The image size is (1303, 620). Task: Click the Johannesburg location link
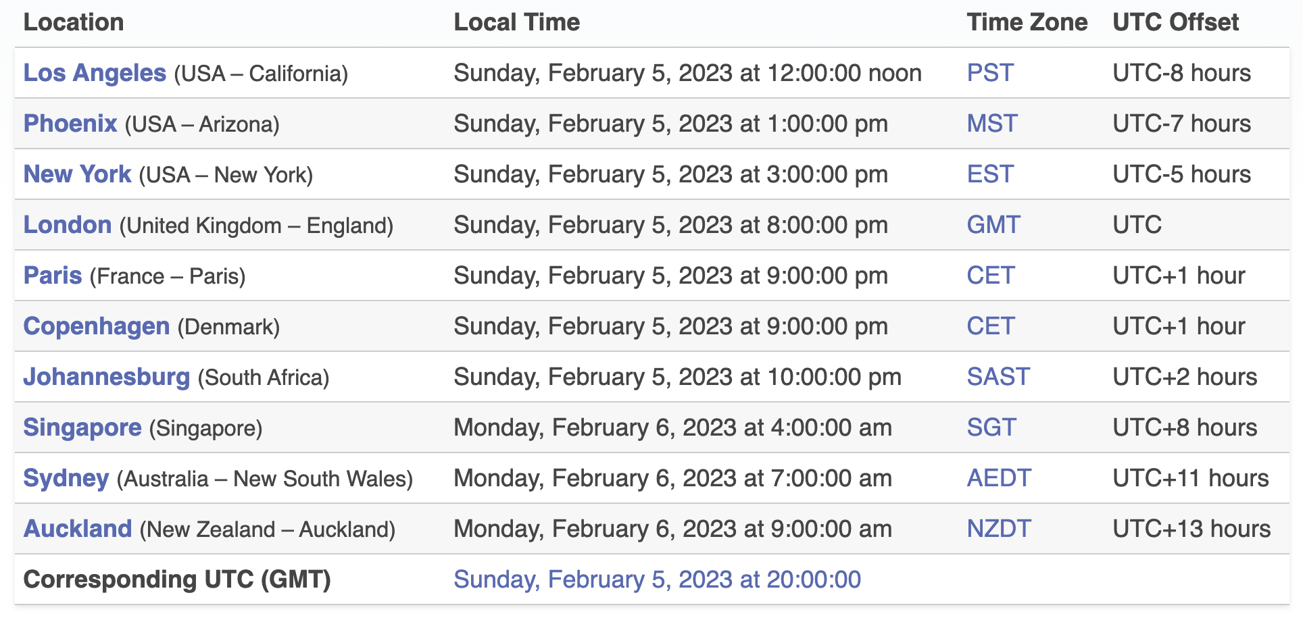pyautogui.click(x=107, y=377)
